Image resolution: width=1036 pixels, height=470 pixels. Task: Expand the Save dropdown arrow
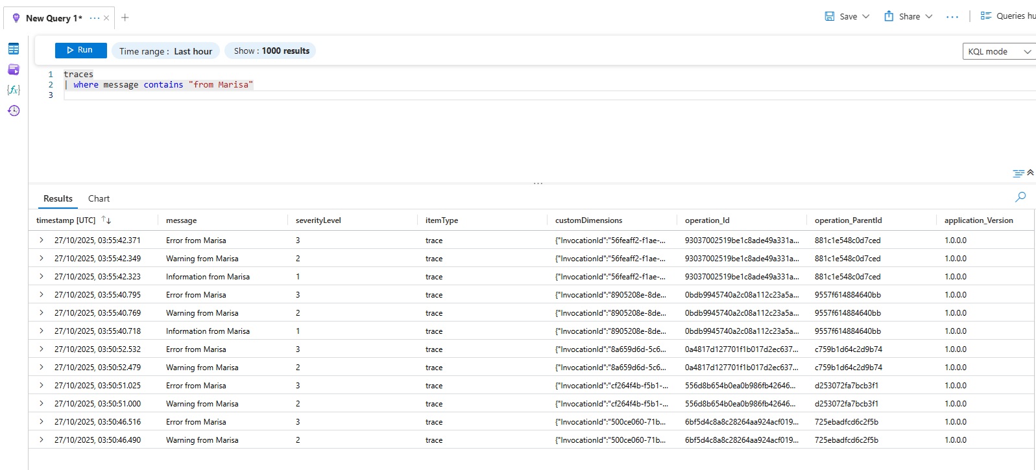[866, 17]
